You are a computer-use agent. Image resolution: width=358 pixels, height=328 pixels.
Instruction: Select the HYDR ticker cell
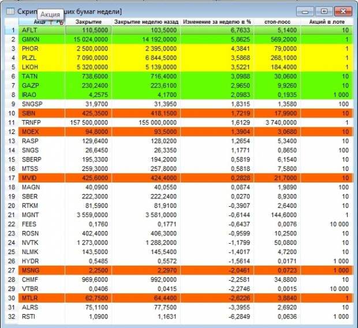click(x=42, y=261)
